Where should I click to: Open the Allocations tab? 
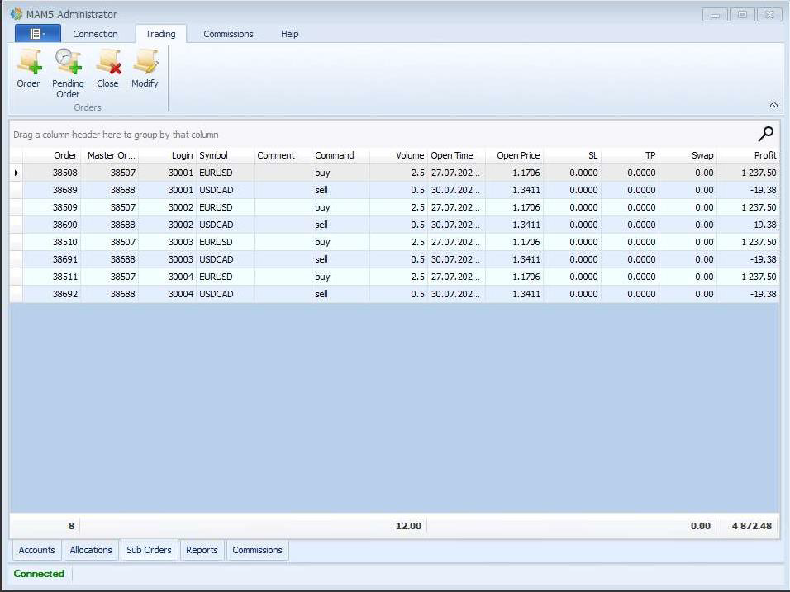pyautogui.click(x=91, y=550)
